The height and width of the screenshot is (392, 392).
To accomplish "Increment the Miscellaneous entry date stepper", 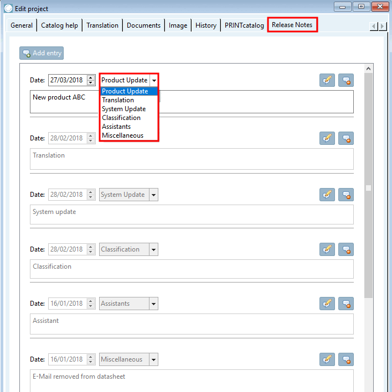I will 91,357.
